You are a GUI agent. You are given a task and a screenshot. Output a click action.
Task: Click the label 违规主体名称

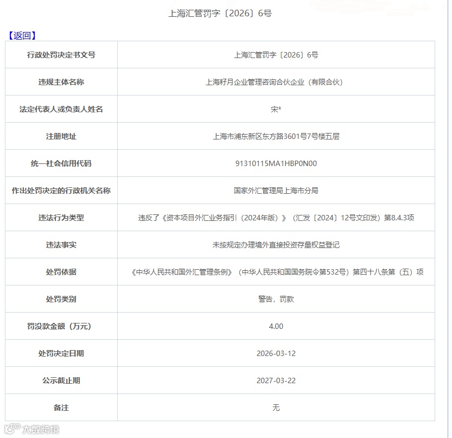[x=61, y=82]
